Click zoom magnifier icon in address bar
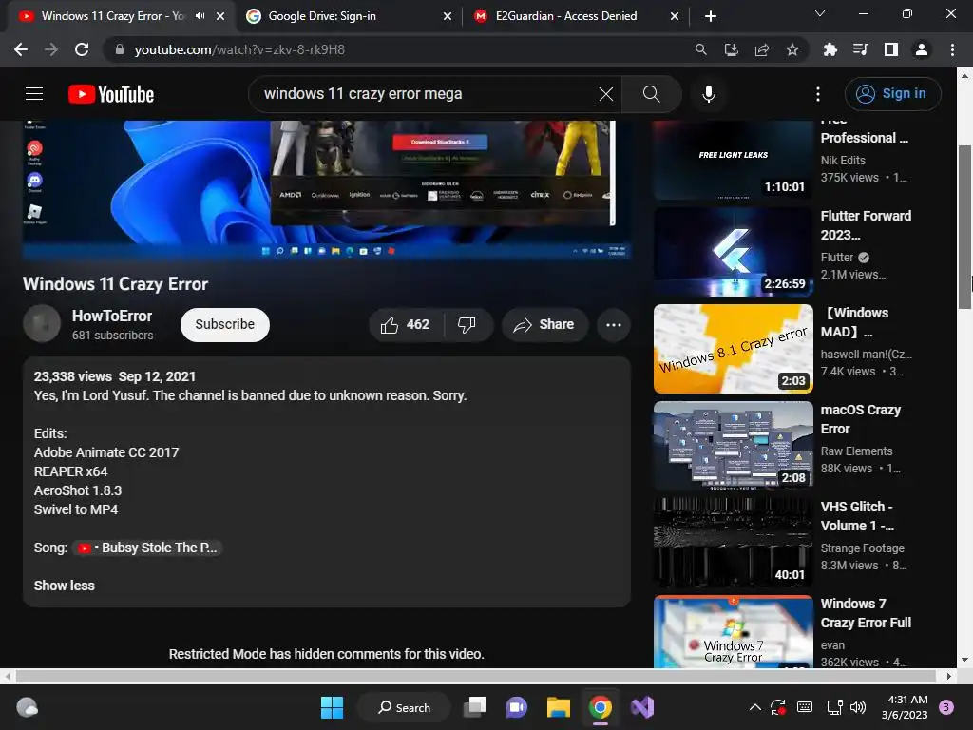The height and width of the screenshot is (730, 973). (700, 49)
